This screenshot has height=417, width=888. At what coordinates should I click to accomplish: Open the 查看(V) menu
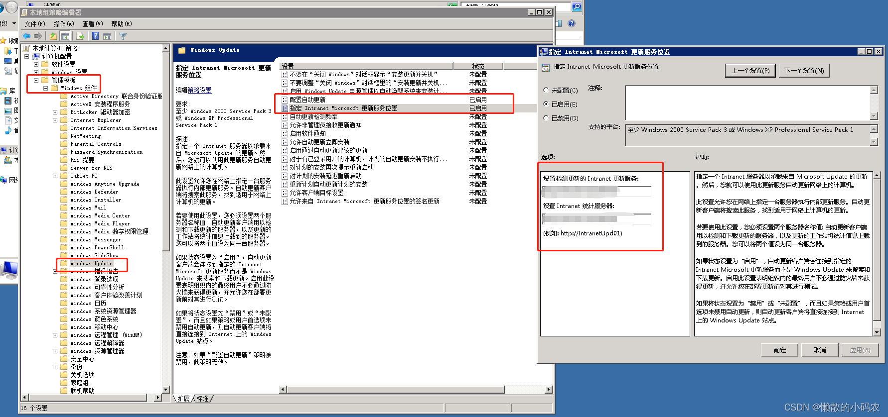click(x=93, y=24)
